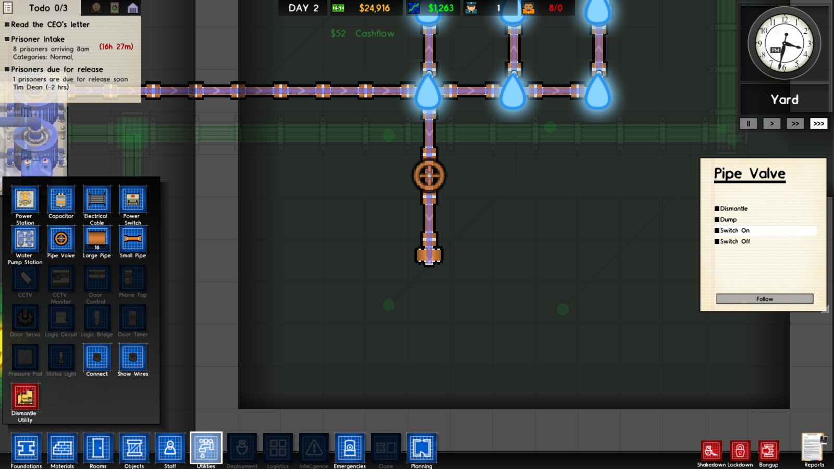Trigger the Bangup button
This screenshot has width=834, height=469.
pyautogui.click(x=768, y=451)
